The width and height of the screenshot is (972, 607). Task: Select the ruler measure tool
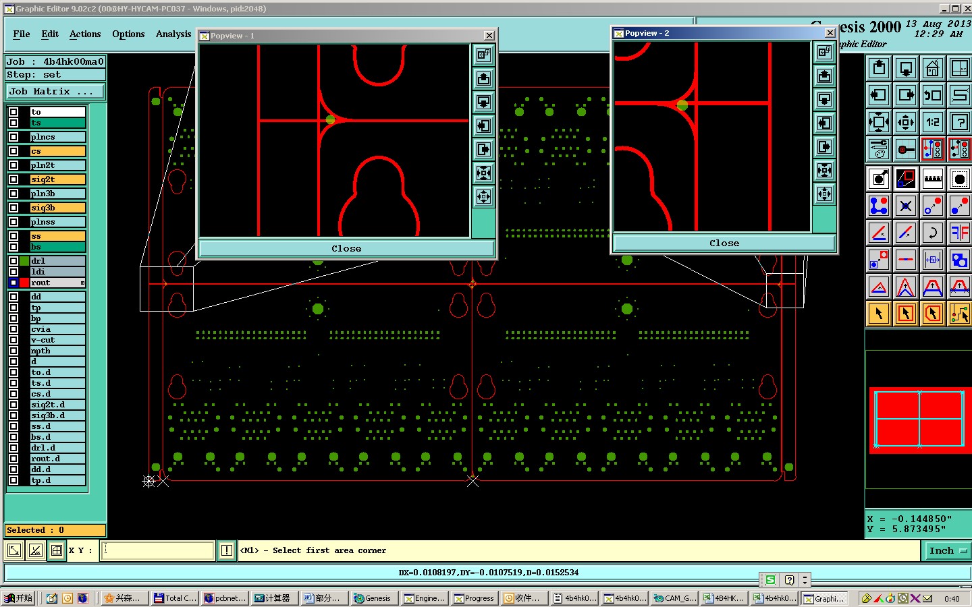point(932,179)
